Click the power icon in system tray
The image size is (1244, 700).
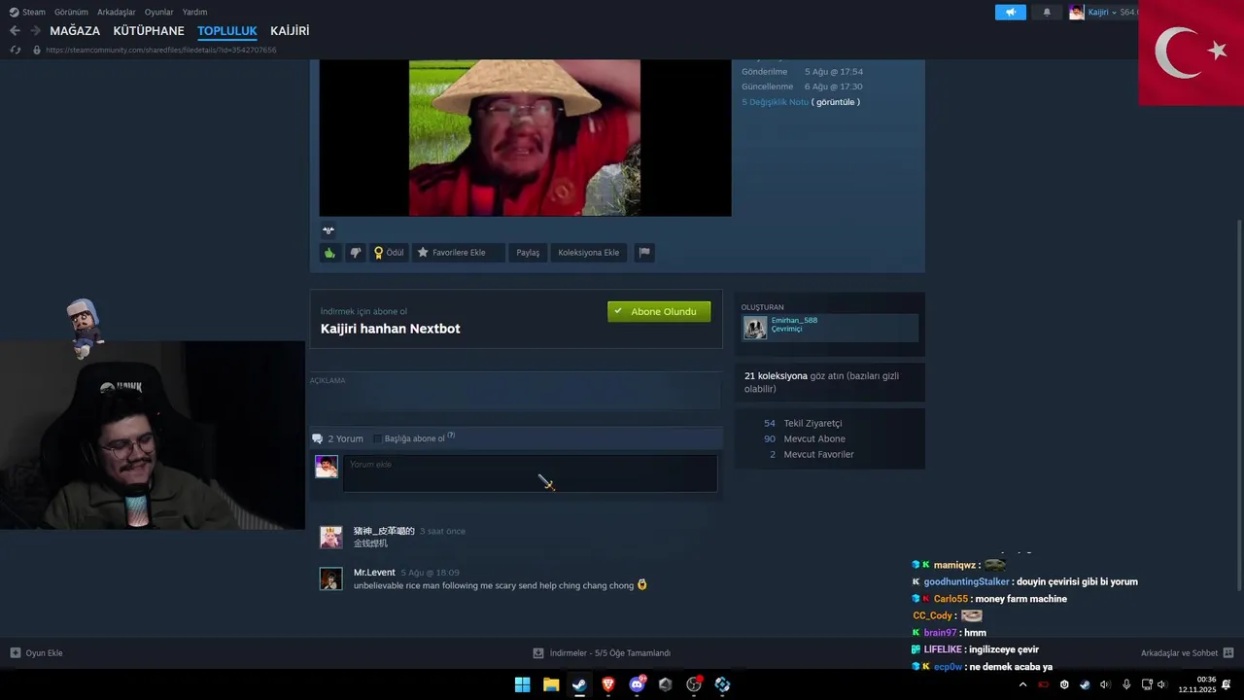1064,684
